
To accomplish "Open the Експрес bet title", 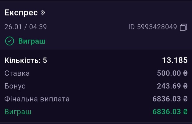I will tap(21, 13).
